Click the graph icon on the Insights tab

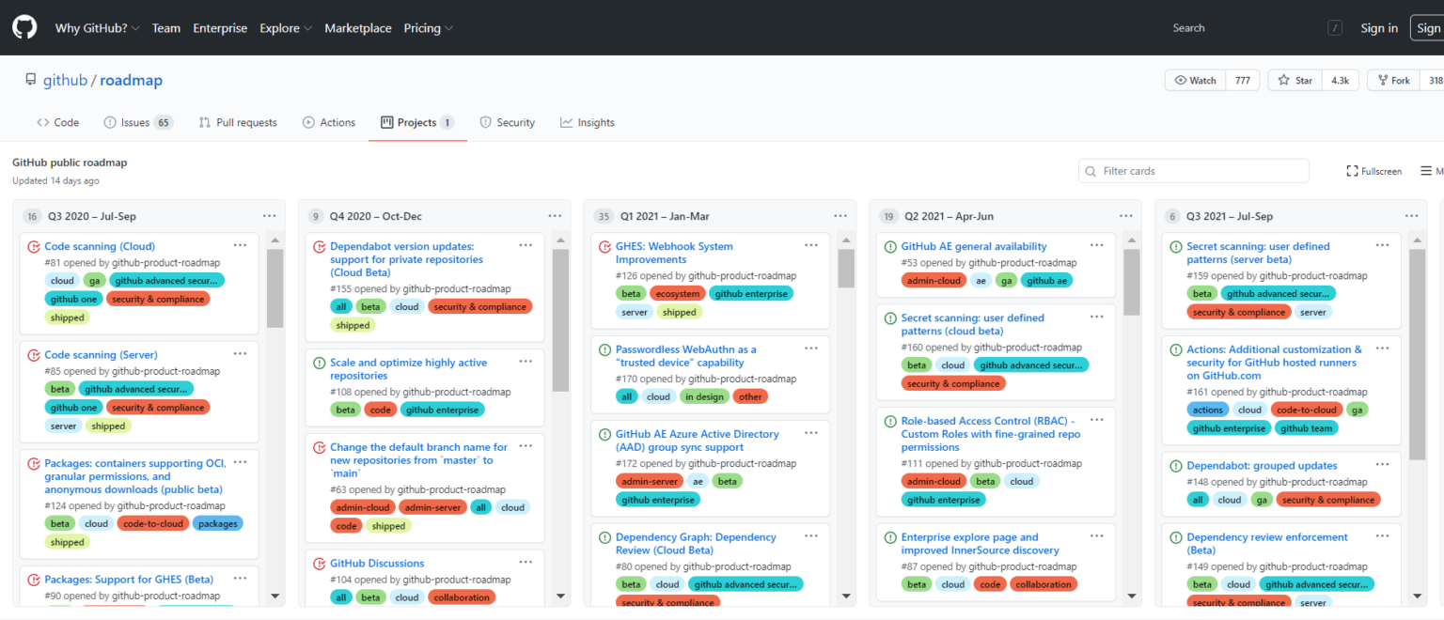pyautogui.click(x=566, y=122)
